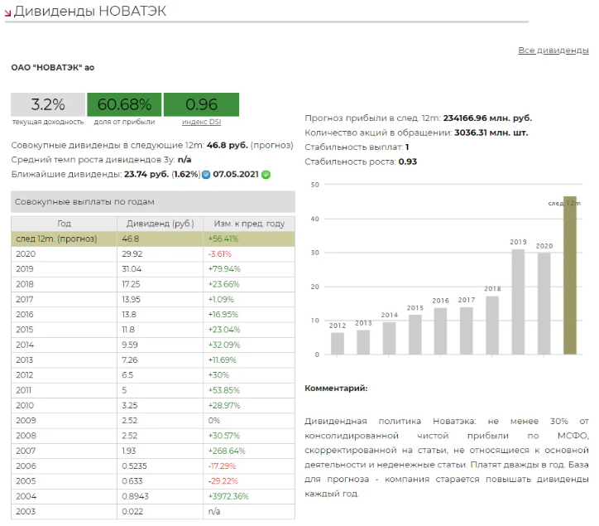The width and height of the screenshot is (599, 526).
Task: Click the 'Дивиденды НОВАТЭК' page title
Action: [90, 11]
